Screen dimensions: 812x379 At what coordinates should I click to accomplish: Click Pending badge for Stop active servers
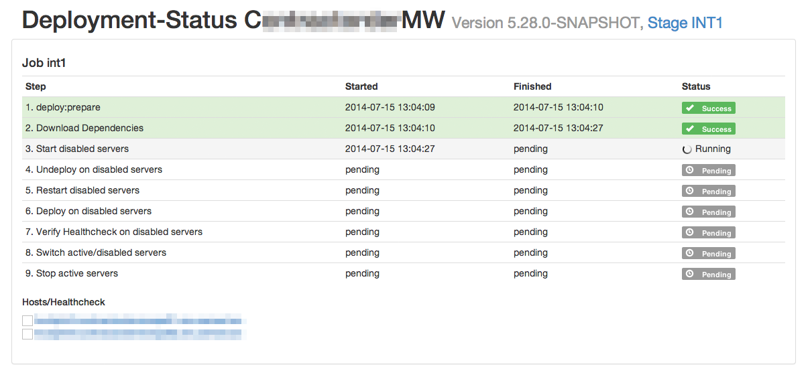point(708,275)
